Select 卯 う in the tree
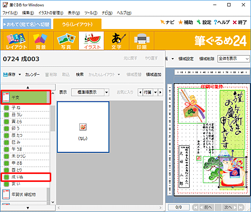The image size is (251, 212). click(25, 129)
